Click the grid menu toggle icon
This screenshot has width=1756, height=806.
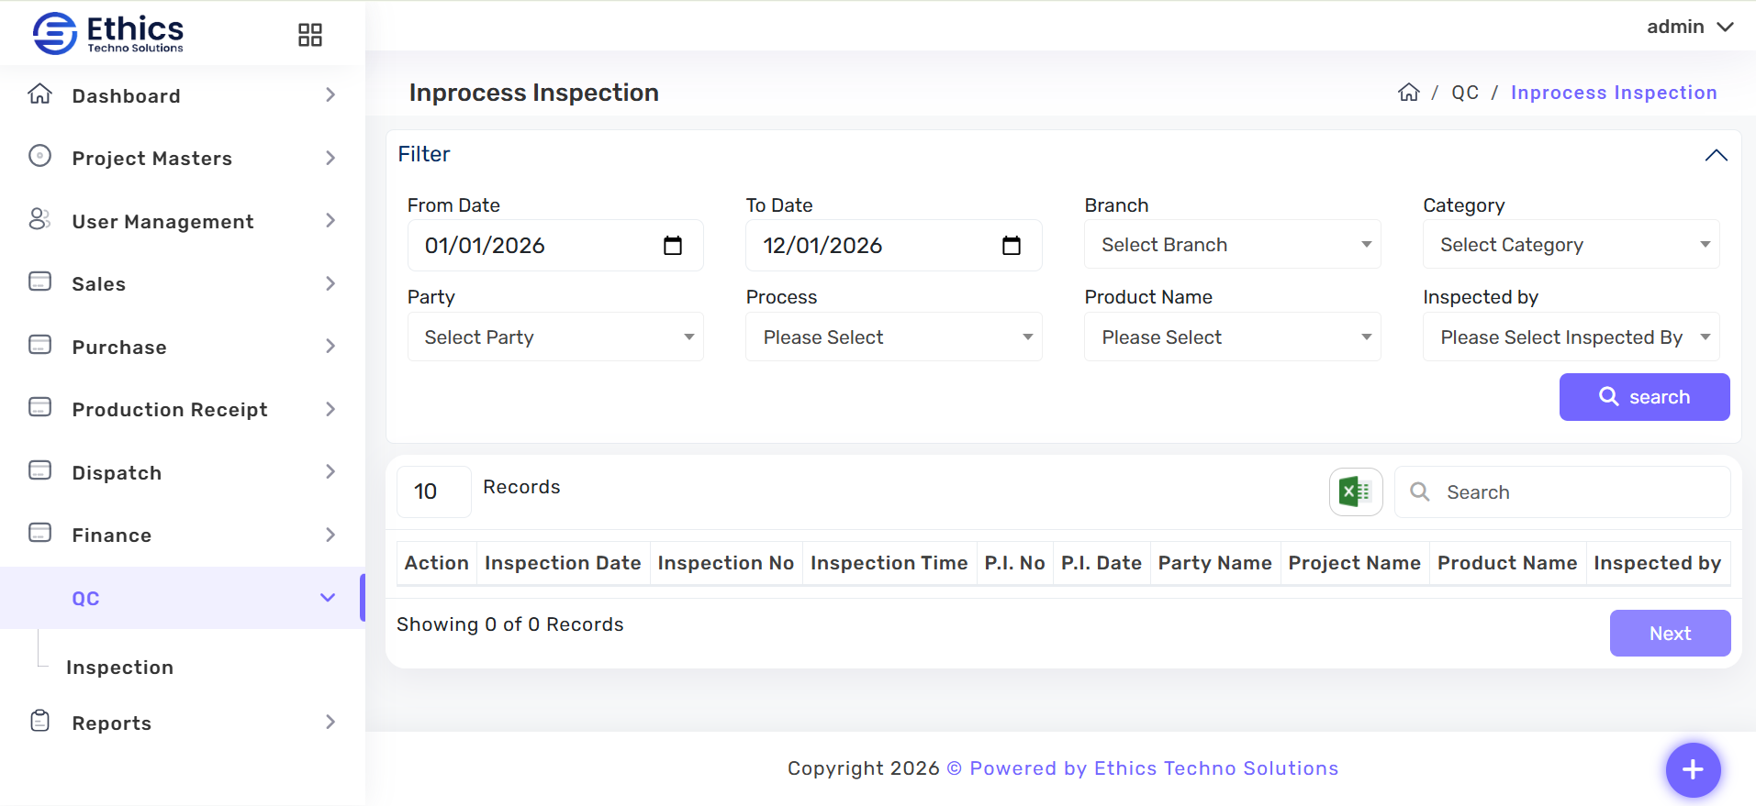[310, 35]
